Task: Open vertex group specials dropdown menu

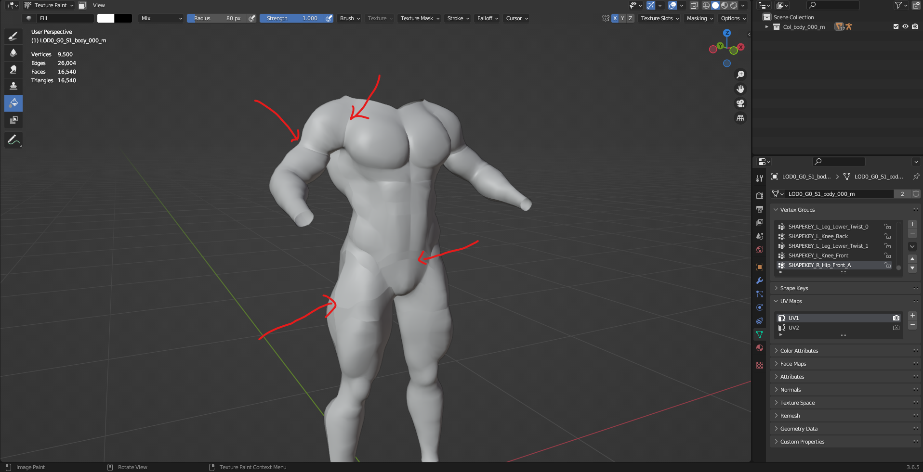Action: tap(912, 246)
